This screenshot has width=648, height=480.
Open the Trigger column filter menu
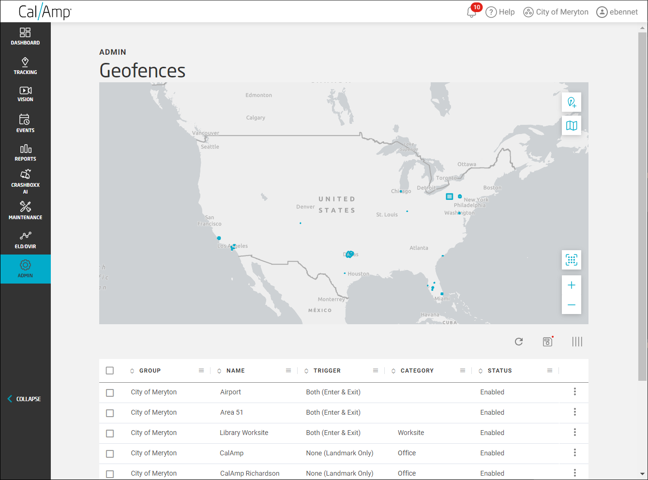pyautogui.click(x=376, y=371)
